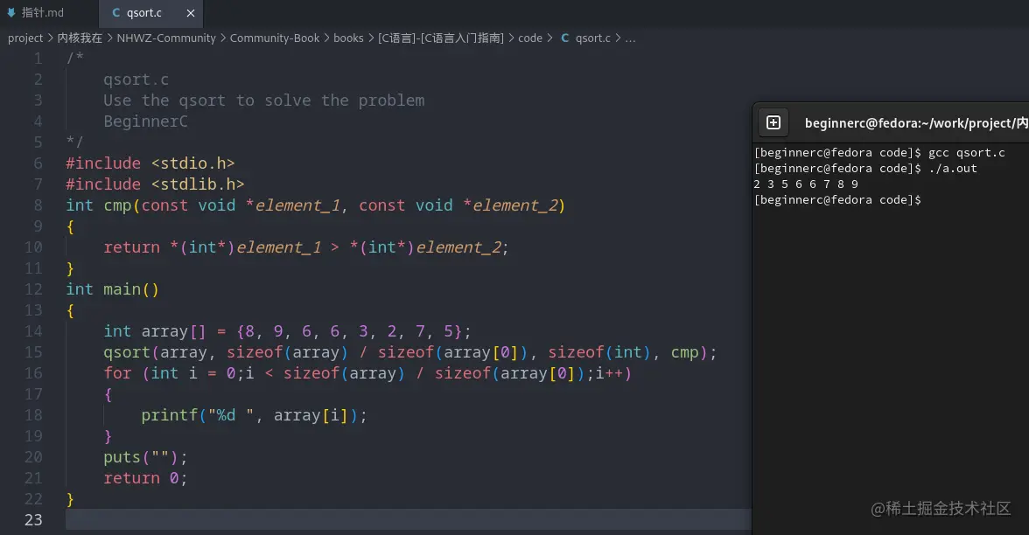Click the './a.out' command in terminal
The width and height of the screenshot is (1029, 535).
coord(952,169)
